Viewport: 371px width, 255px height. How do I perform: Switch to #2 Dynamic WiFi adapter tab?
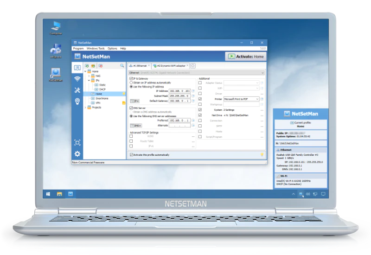point(170,66)
